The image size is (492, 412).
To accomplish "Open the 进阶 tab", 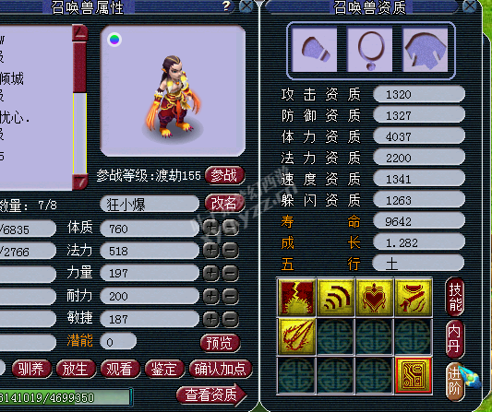I will click(455, 382).
